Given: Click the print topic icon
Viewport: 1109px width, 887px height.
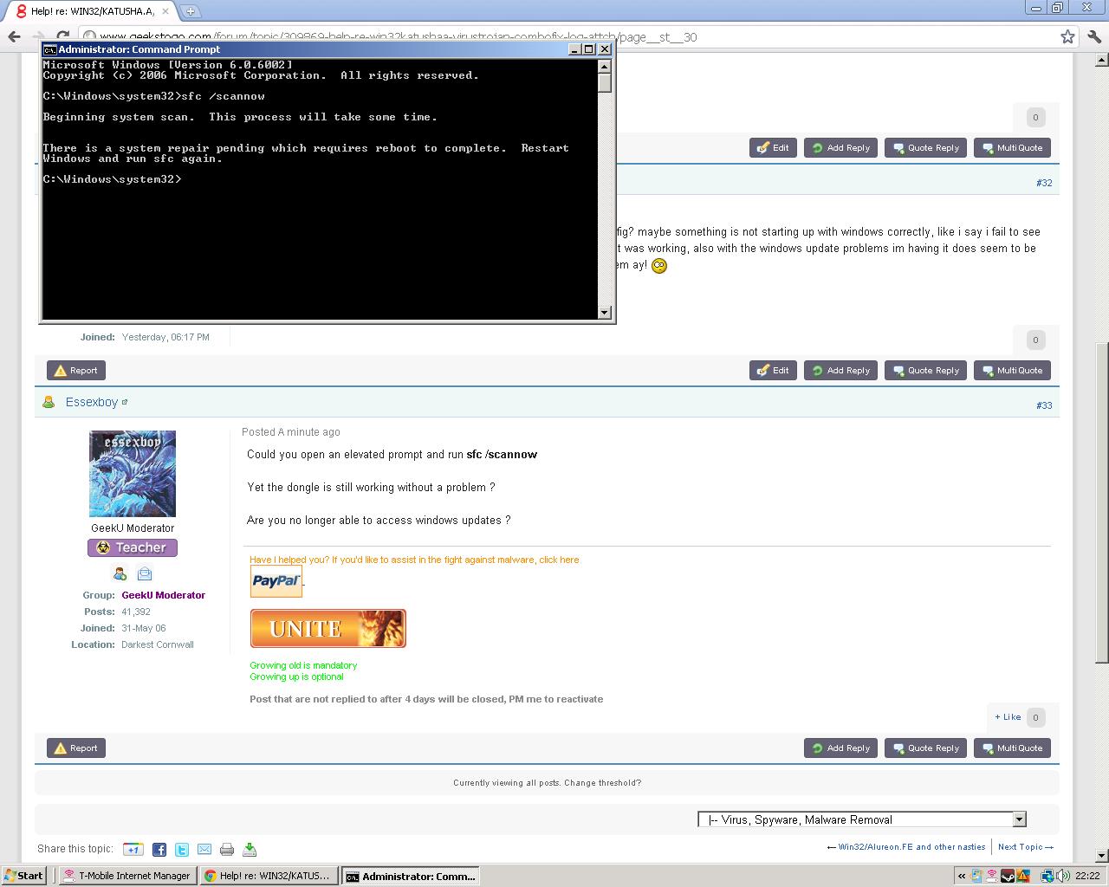Looking at the screenshot, I should (227, 850).
